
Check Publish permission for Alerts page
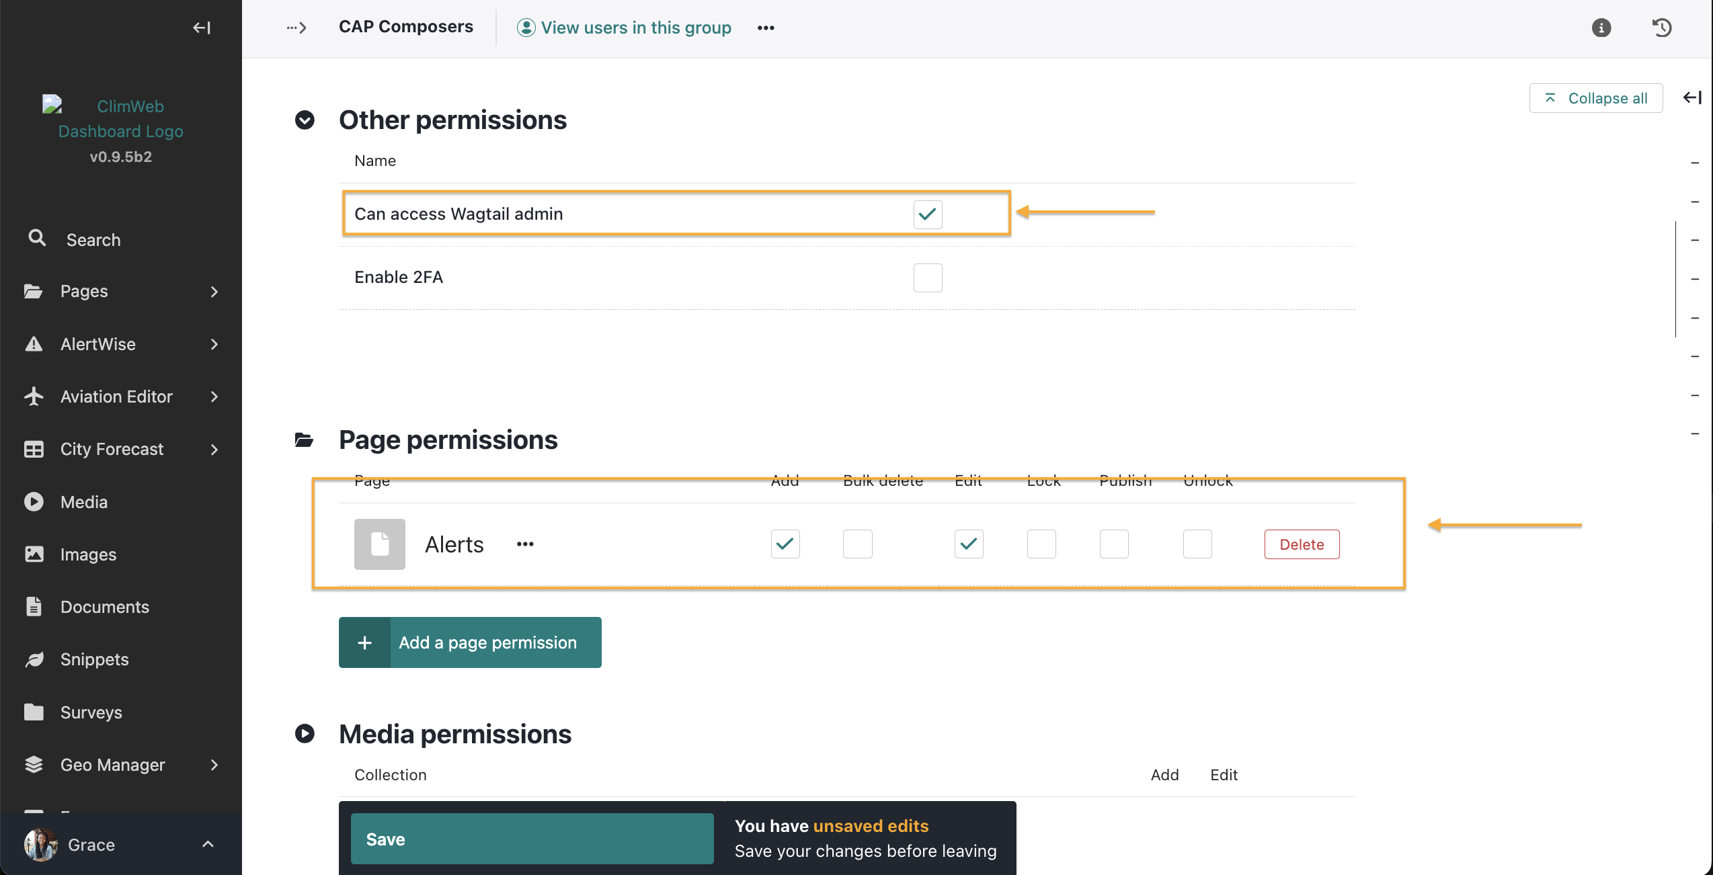1114,544
